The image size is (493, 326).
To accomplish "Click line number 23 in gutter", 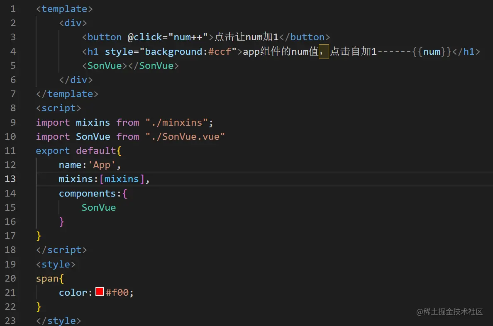I will [10, 321].
